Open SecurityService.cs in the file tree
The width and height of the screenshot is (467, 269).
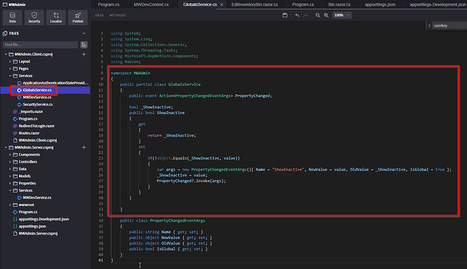pos(37,105)
